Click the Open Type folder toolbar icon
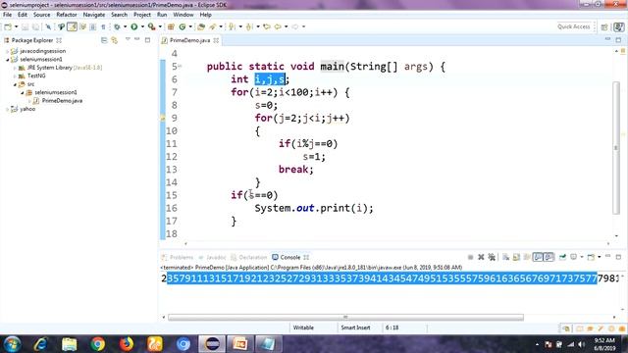This screenshot has width=628, height=353. pos(201,26)
